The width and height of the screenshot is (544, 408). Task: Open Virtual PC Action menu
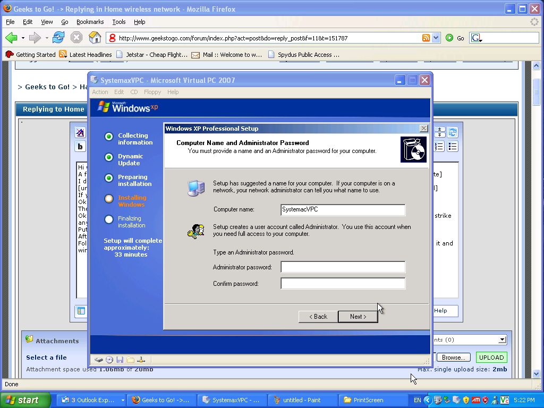[100, 92]
